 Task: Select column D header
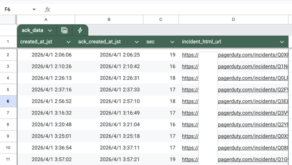click(233, 19)
